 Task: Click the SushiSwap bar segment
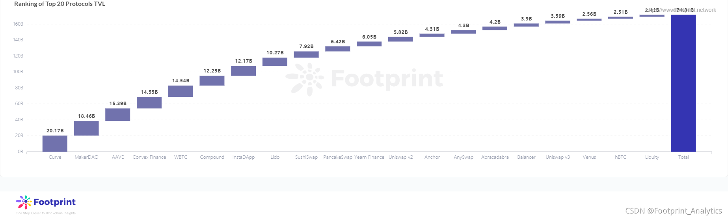click(x=306, y=55)
